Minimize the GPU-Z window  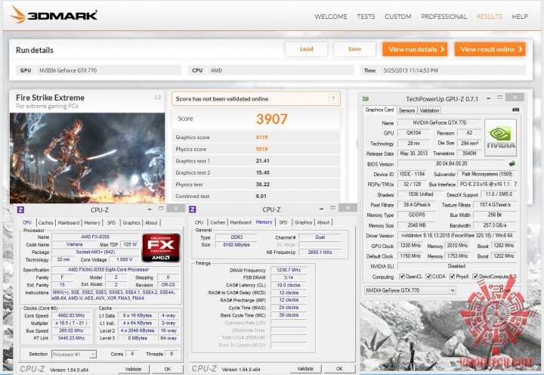pyautogui.click(x=488, y=98)
